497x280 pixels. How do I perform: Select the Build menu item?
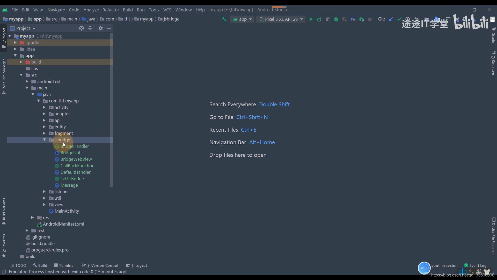pos(128,10)
